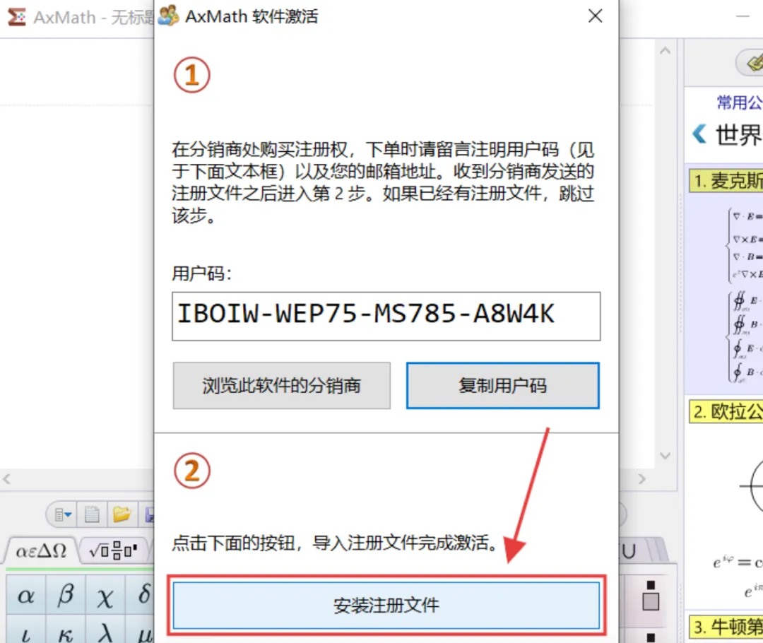
Task: Click the 安装注册文件 button
Action: coord(386,606)
